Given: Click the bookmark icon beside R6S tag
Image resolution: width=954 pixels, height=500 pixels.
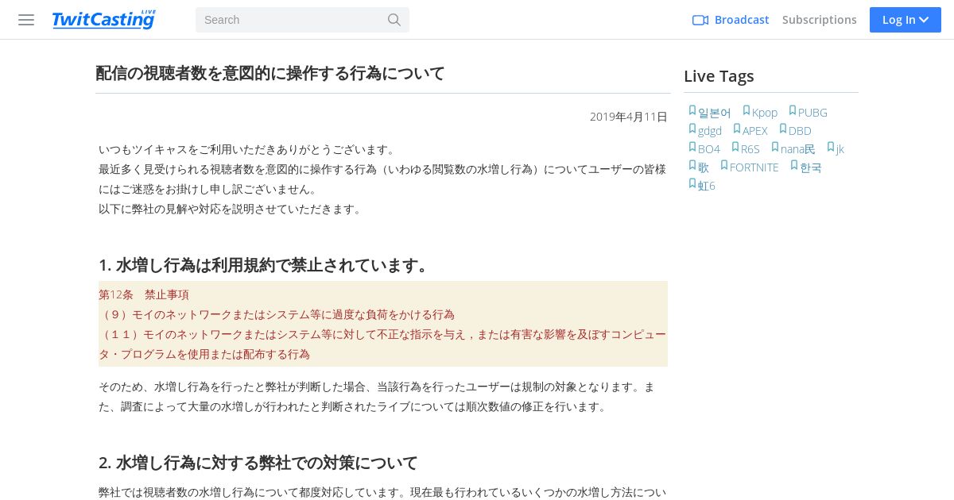Looking at the screenshot, I should (735, 148).
